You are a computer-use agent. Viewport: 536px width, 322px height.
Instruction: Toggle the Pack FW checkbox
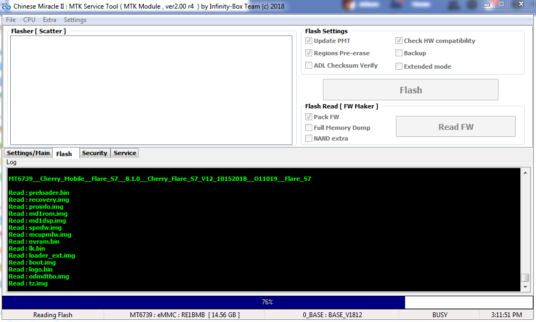pyautogui.click(x=309, y=117)
